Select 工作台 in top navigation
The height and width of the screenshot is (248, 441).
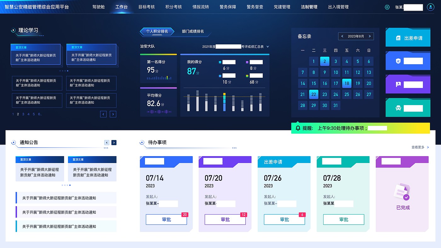tap(122, 7)
